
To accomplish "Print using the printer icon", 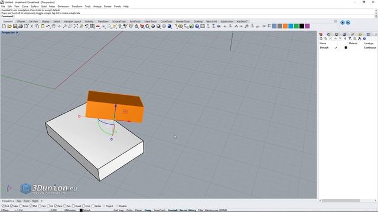I will pyautogui.click(x=21, y=26).
